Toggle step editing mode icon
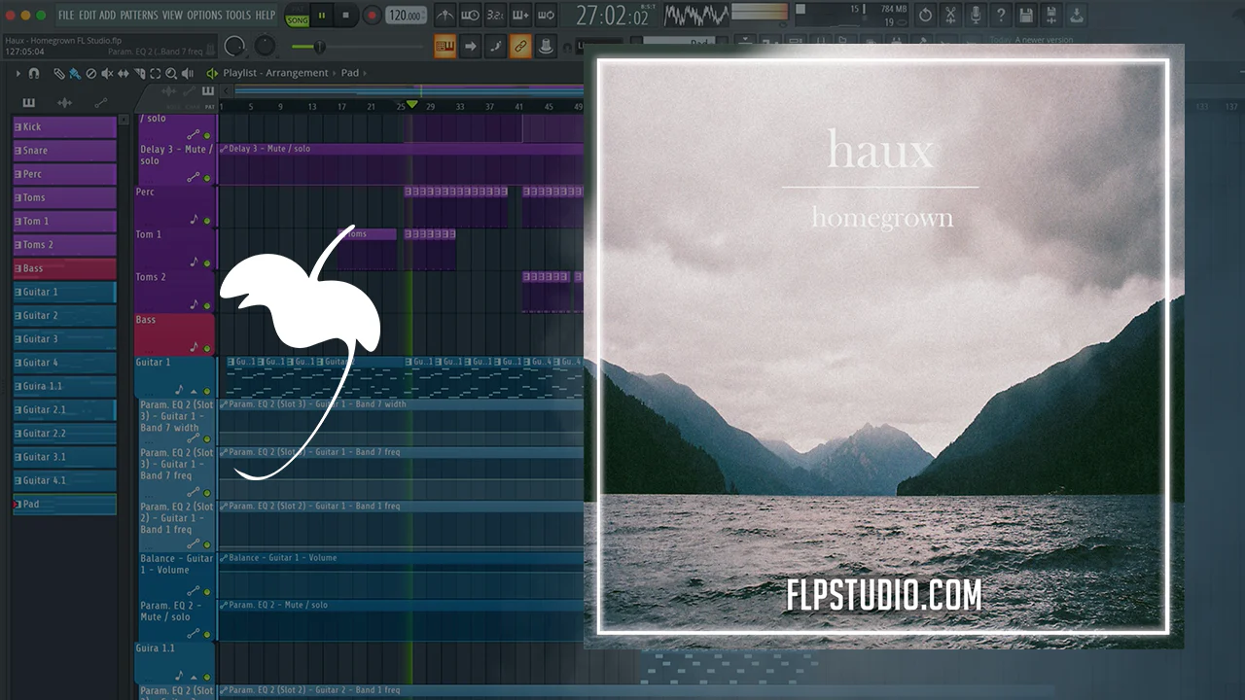The height and width of the screenshot is (700, 1245). pyautogui.click(x=495, y=46)
